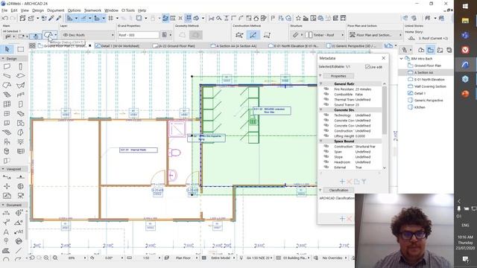Collapse the Design toolbox section
477x268 pixels.
coord(3,58)
